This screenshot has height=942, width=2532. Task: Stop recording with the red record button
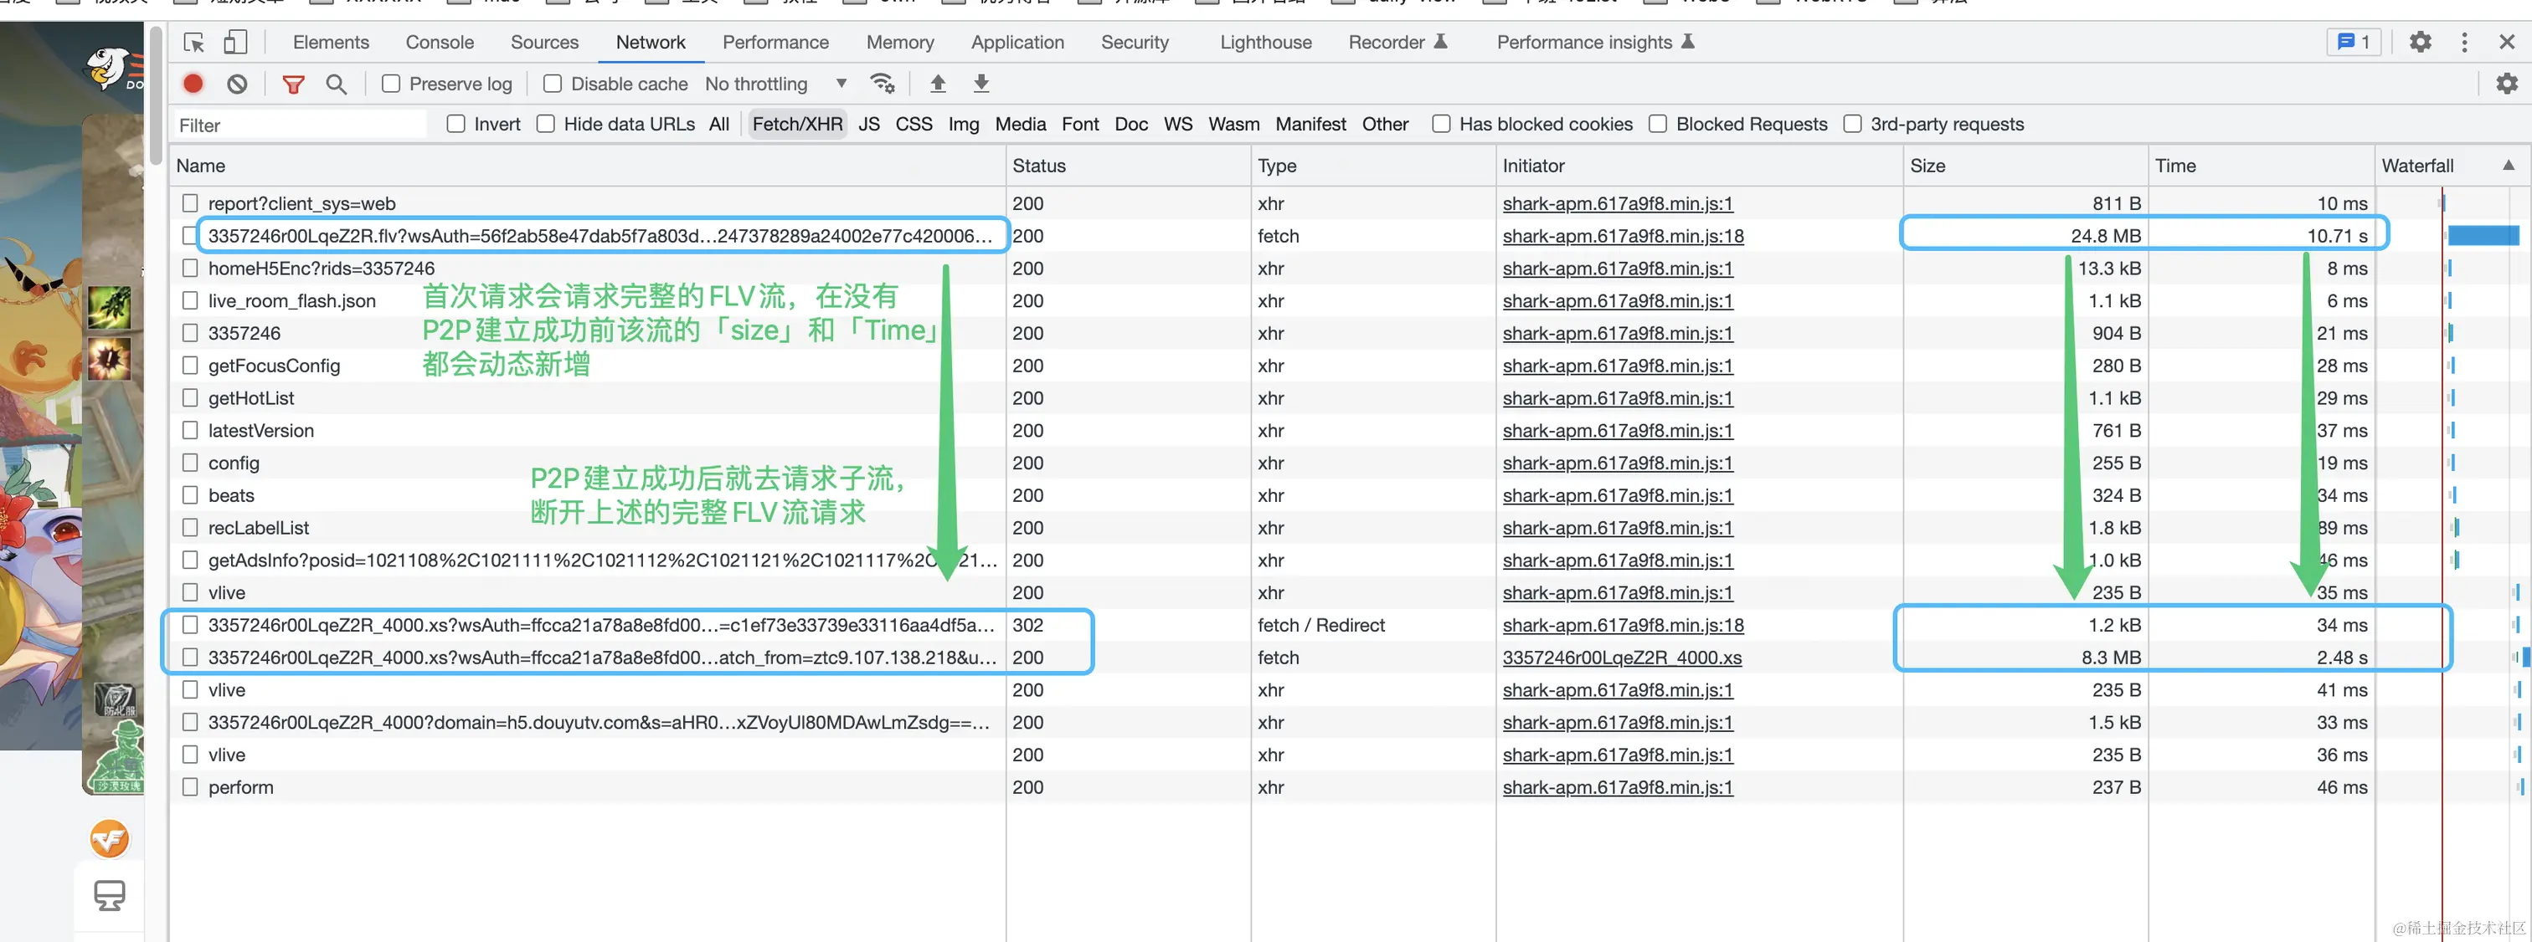point(193,84)
